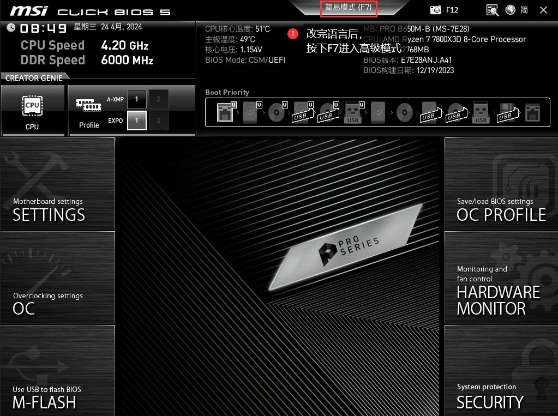Toggle EXPO profile 1
The height and width of the screenshot is (416, 558).
coord(137,120)
